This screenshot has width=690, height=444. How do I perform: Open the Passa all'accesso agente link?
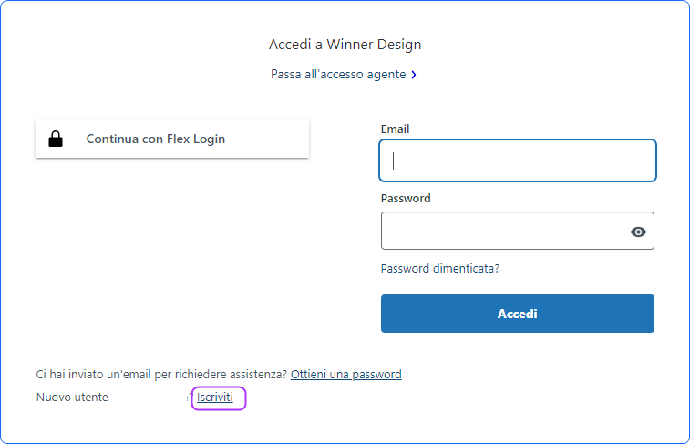pos(338,75)
